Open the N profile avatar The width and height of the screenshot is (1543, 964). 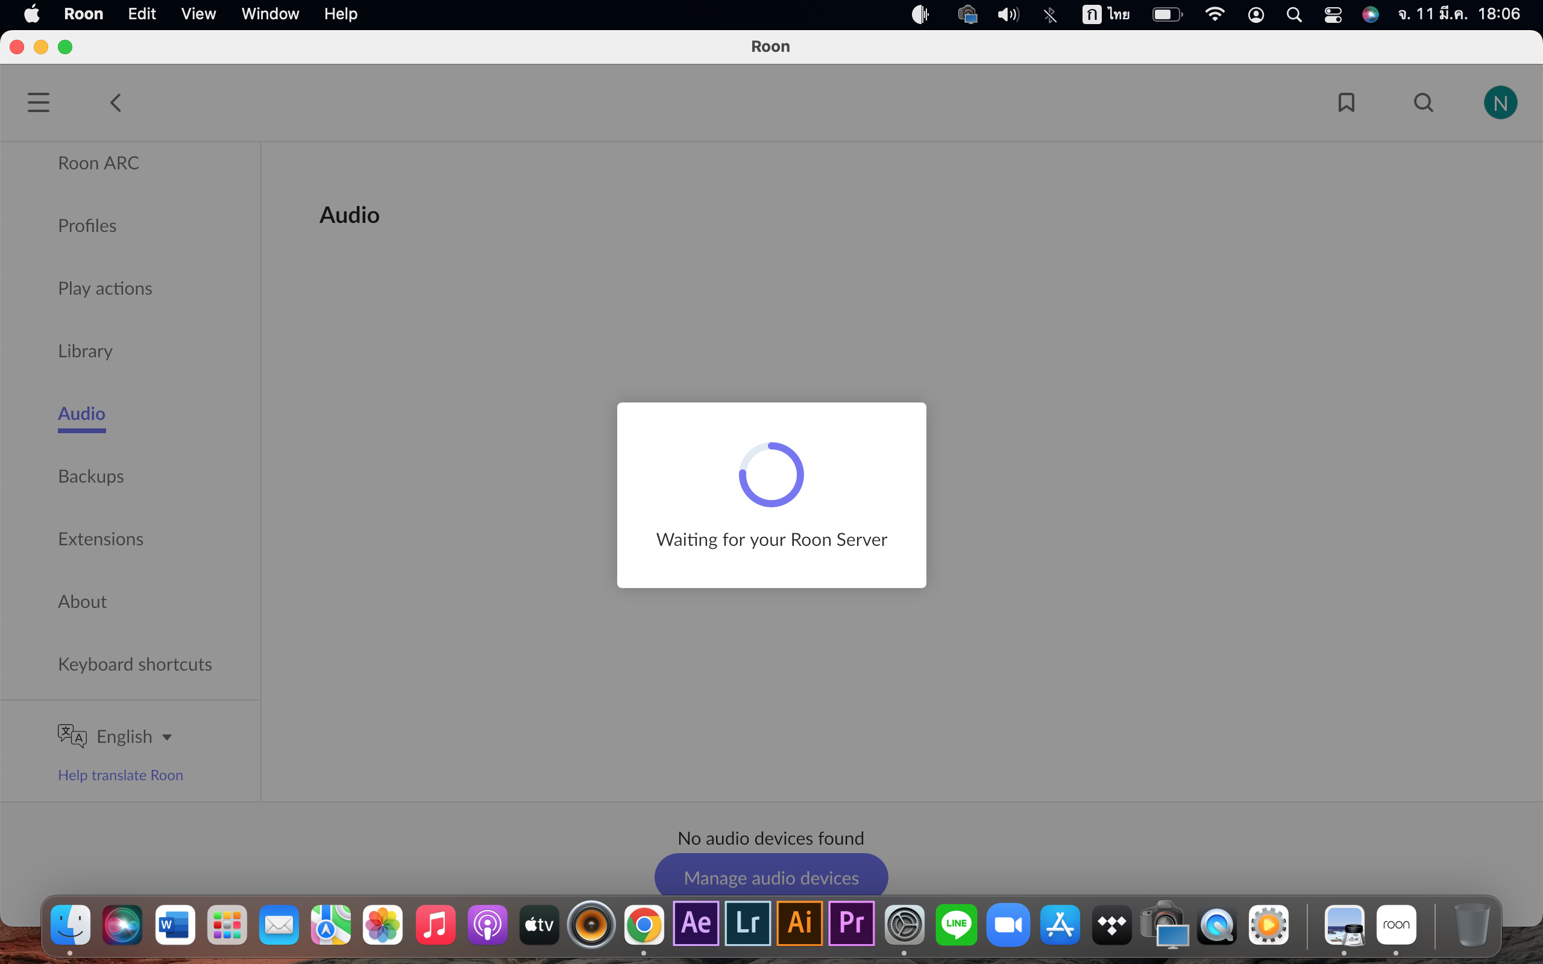tap(1500, 102)
